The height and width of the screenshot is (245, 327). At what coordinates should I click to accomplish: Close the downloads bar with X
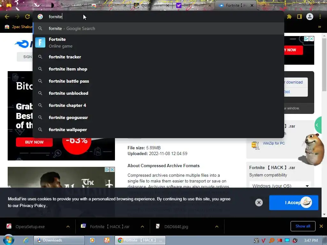tap(321, 226)
